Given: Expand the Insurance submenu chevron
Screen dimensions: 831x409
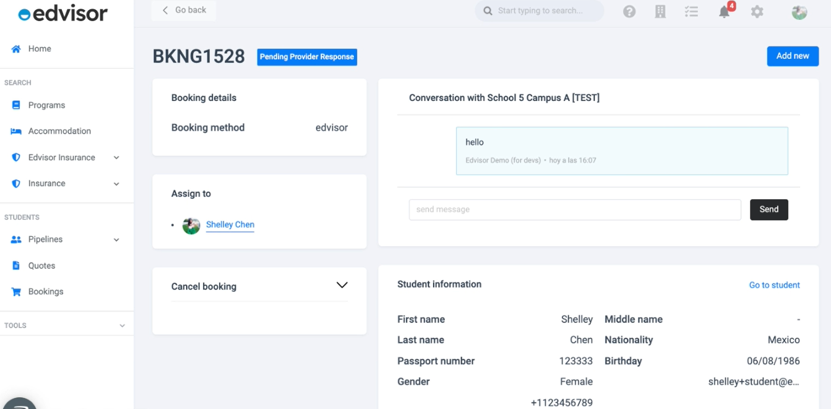Looking at the screenshot, I should click(116, 184).
